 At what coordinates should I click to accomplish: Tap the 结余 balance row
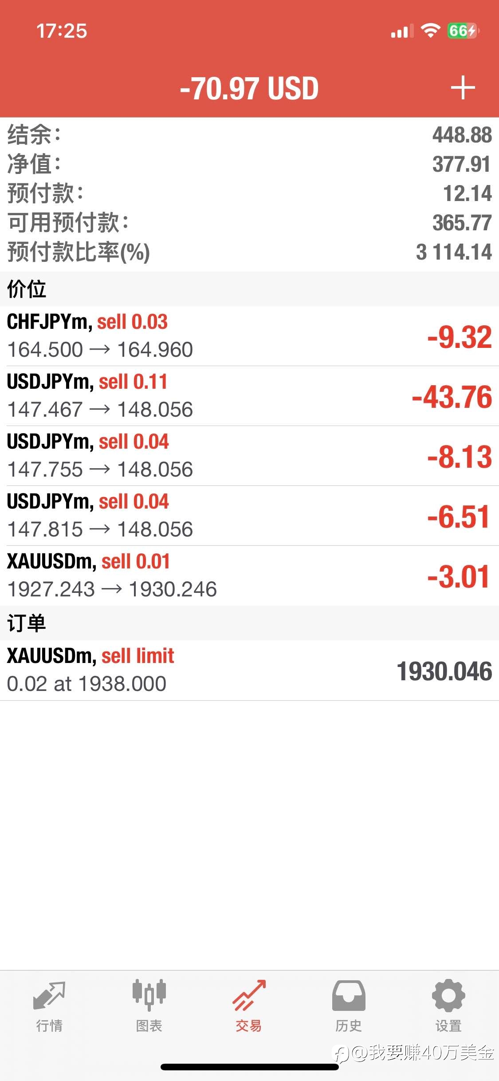click(x=249, y=134)
